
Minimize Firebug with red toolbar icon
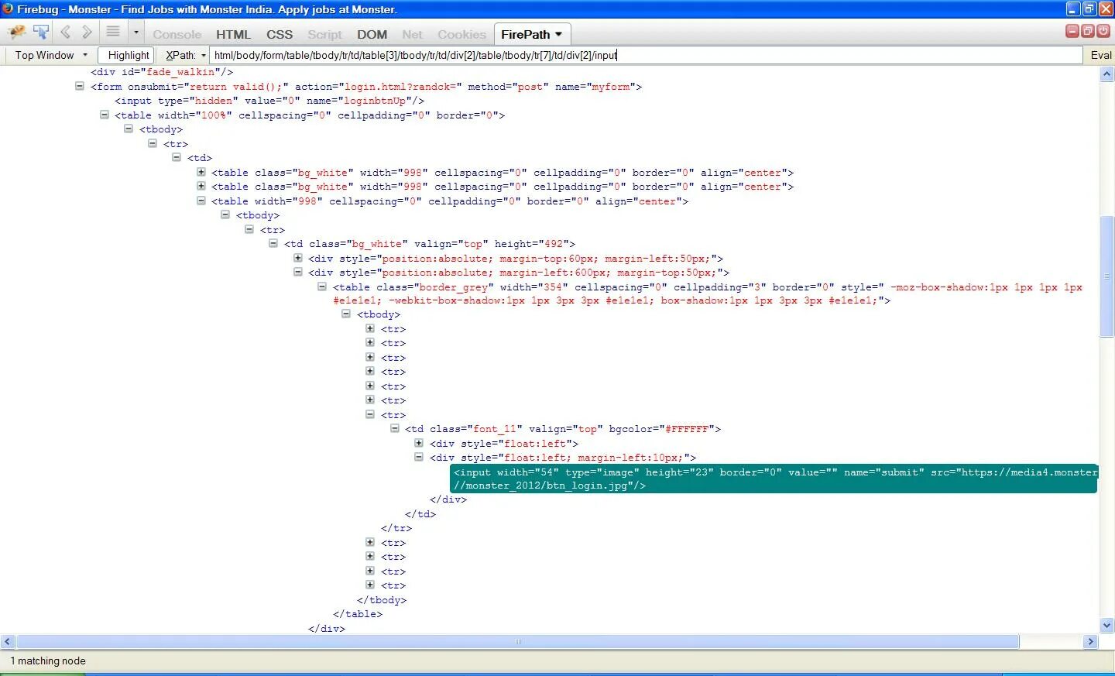pyautogui.click(x=1072, y=31)
